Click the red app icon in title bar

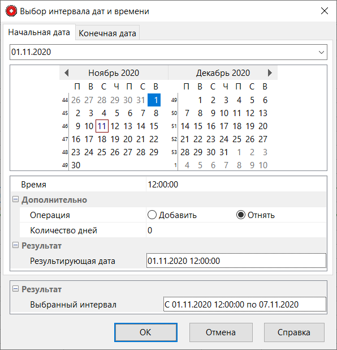11,11
